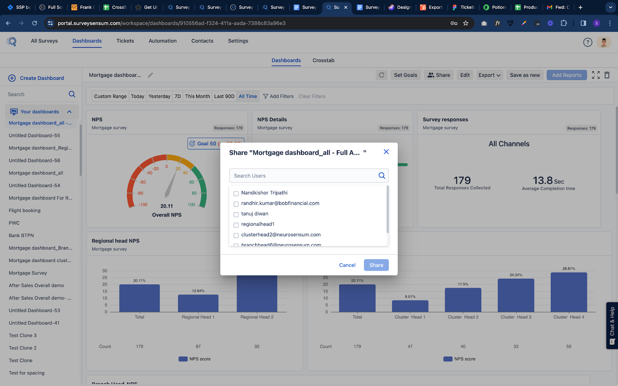
Task: Click Add Filters funnel icon
Action: [x=266, y=96]
